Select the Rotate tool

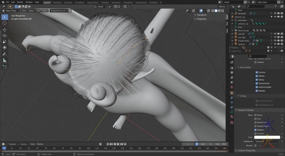click(5, 36)
